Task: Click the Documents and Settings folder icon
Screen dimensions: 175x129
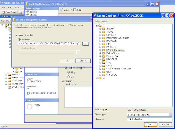Action: 104,38
